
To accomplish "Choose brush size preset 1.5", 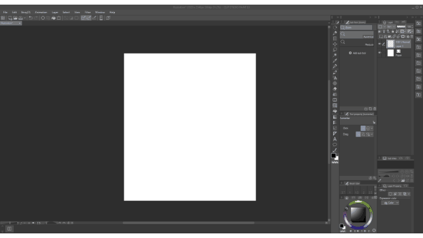I will click(x=357, y=191).
